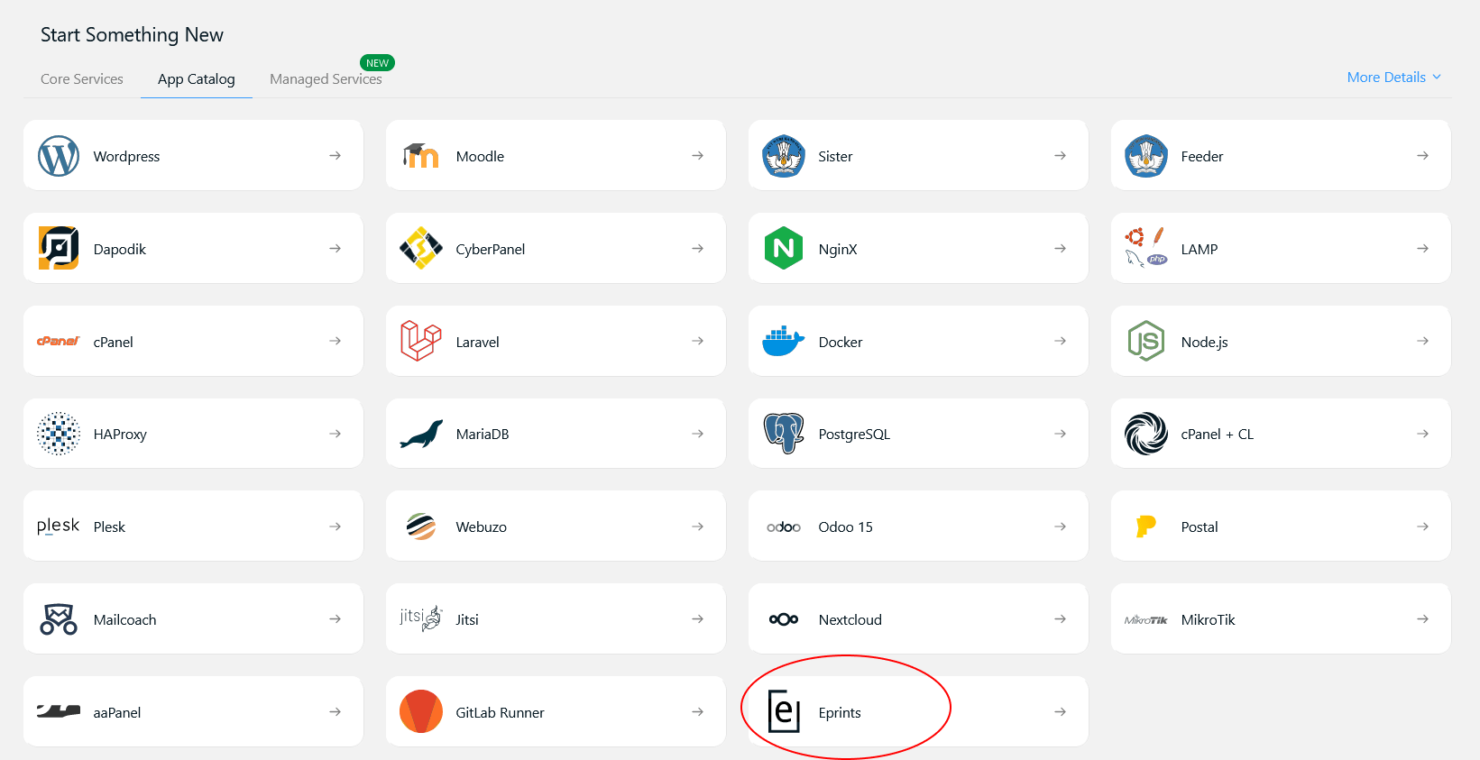Switch to the Core Services tab
Viewport: 1480px width, 760px height.
pos(82,79)
